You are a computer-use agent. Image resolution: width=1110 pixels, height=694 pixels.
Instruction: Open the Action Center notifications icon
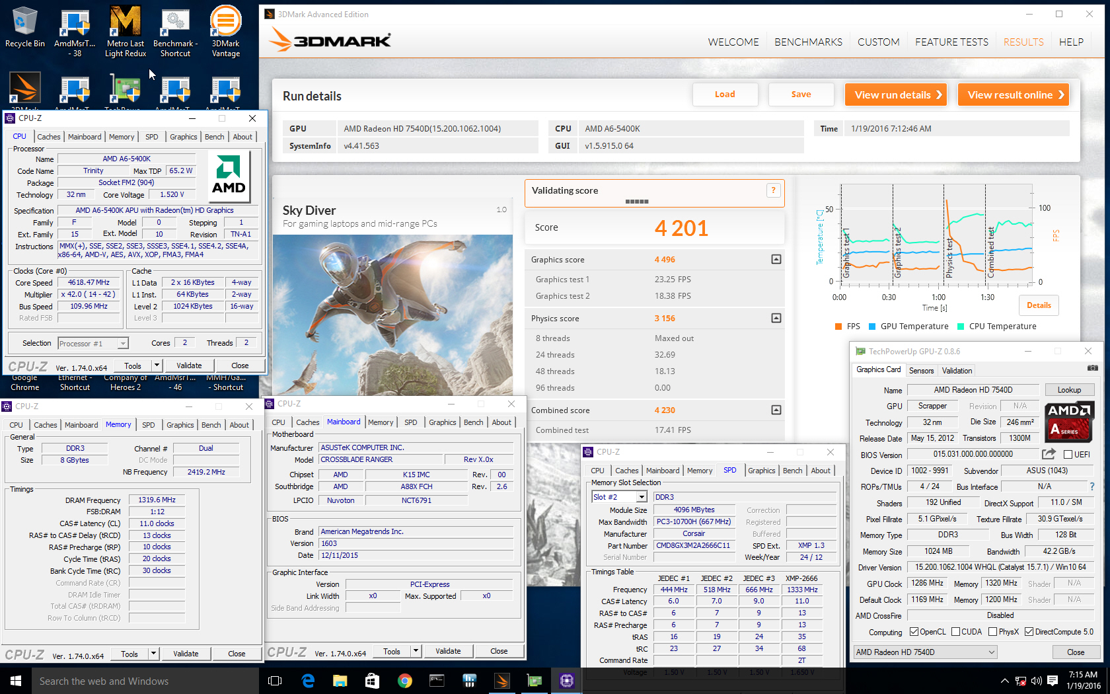point(1053,681)
